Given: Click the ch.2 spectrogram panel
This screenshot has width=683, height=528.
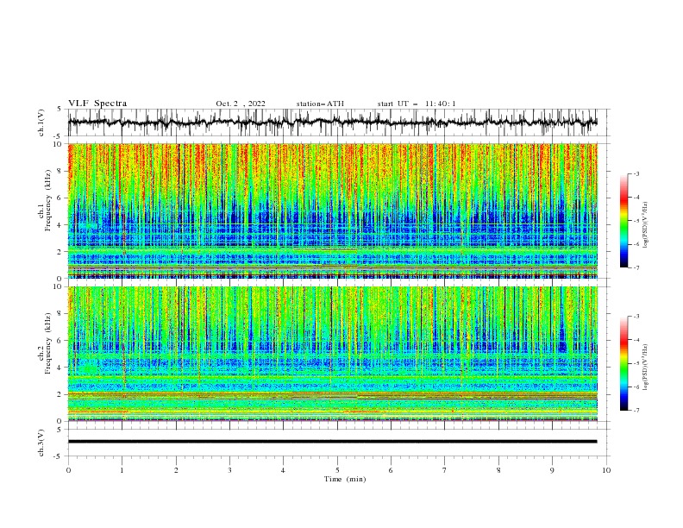Looking at the screenshot, I should click(x=333, y=354).
